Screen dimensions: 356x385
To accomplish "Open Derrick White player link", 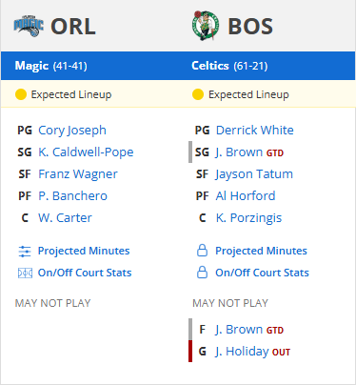I will pos(255,131).
